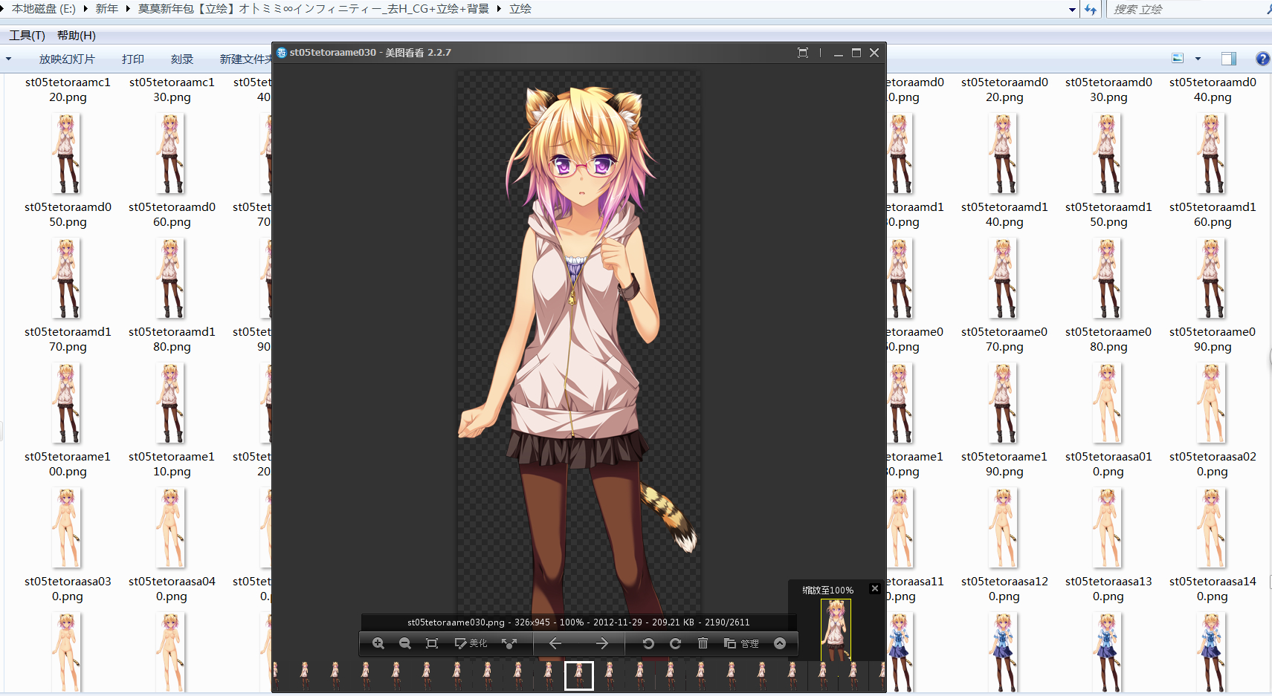This screenshot has height=696, width=1272.
Task: Click 打印 in Explorer toolbar
Action: [133, 59]
